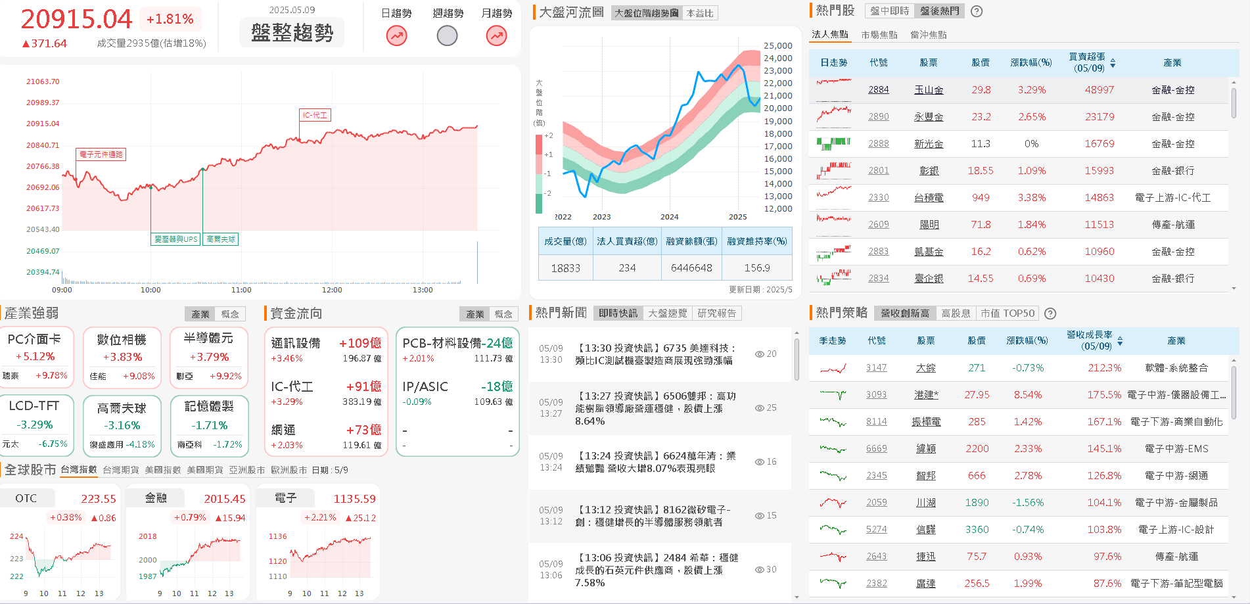
Task: Open stock link 玉山金
Action: (x=929, y=90)
